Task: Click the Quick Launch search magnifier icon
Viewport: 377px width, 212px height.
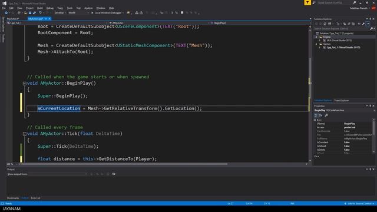Action: pyautogui.click(x=355, y=2)
